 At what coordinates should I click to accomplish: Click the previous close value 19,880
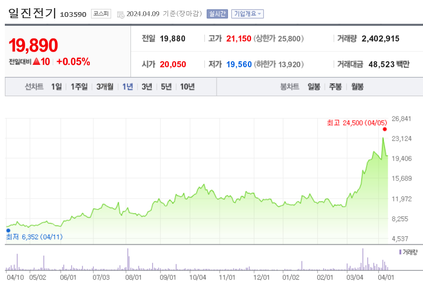(173, 39)
